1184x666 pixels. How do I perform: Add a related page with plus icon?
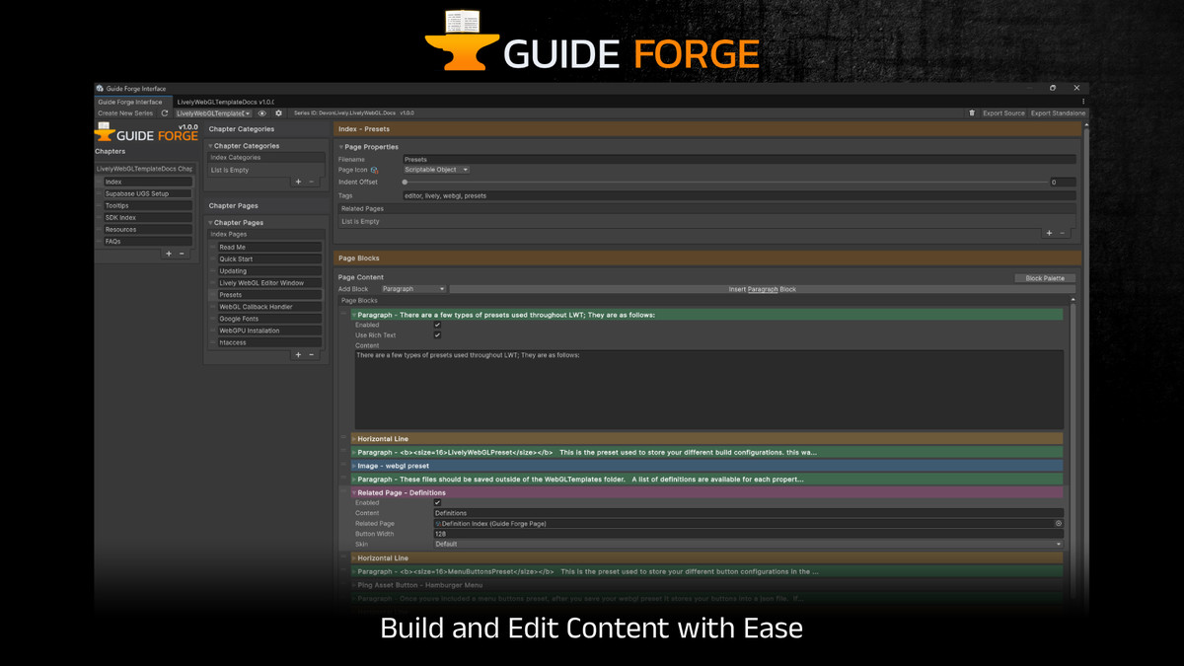coord(1049,233)
